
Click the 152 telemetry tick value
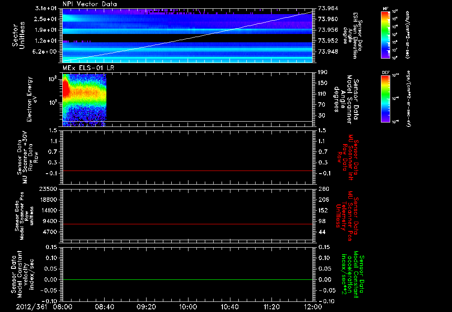324,210
